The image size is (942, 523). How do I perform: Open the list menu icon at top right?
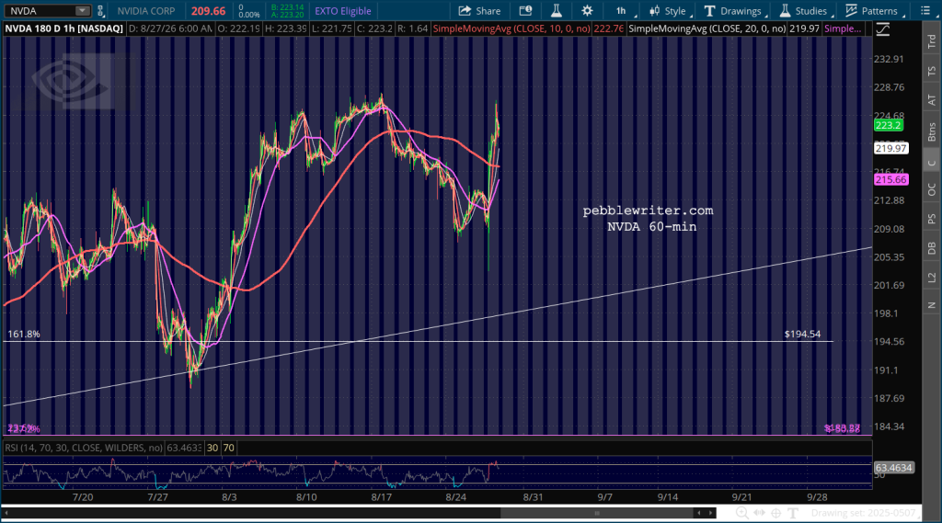click(x=925, y=11)
